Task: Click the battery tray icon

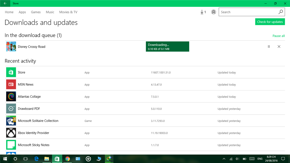Action: coord(244,159)
